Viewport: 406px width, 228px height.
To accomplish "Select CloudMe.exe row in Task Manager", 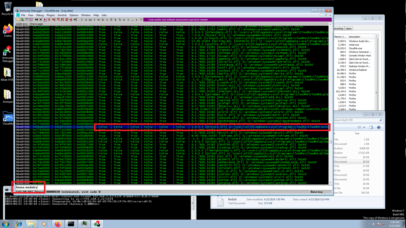I will (x=354, y=48).
